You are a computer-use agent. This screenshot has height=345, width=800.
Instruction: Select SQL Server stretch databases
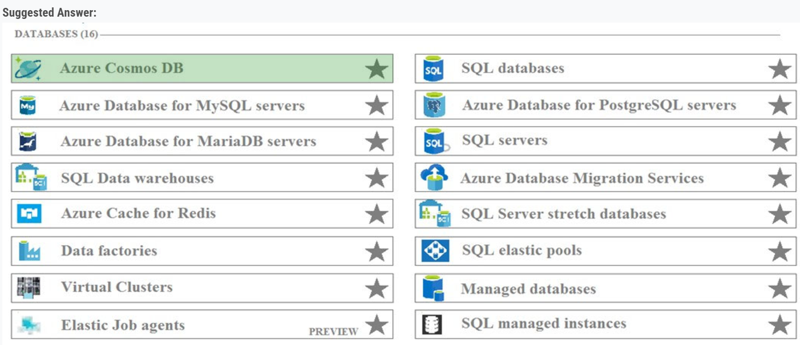[x=564, y=214]
